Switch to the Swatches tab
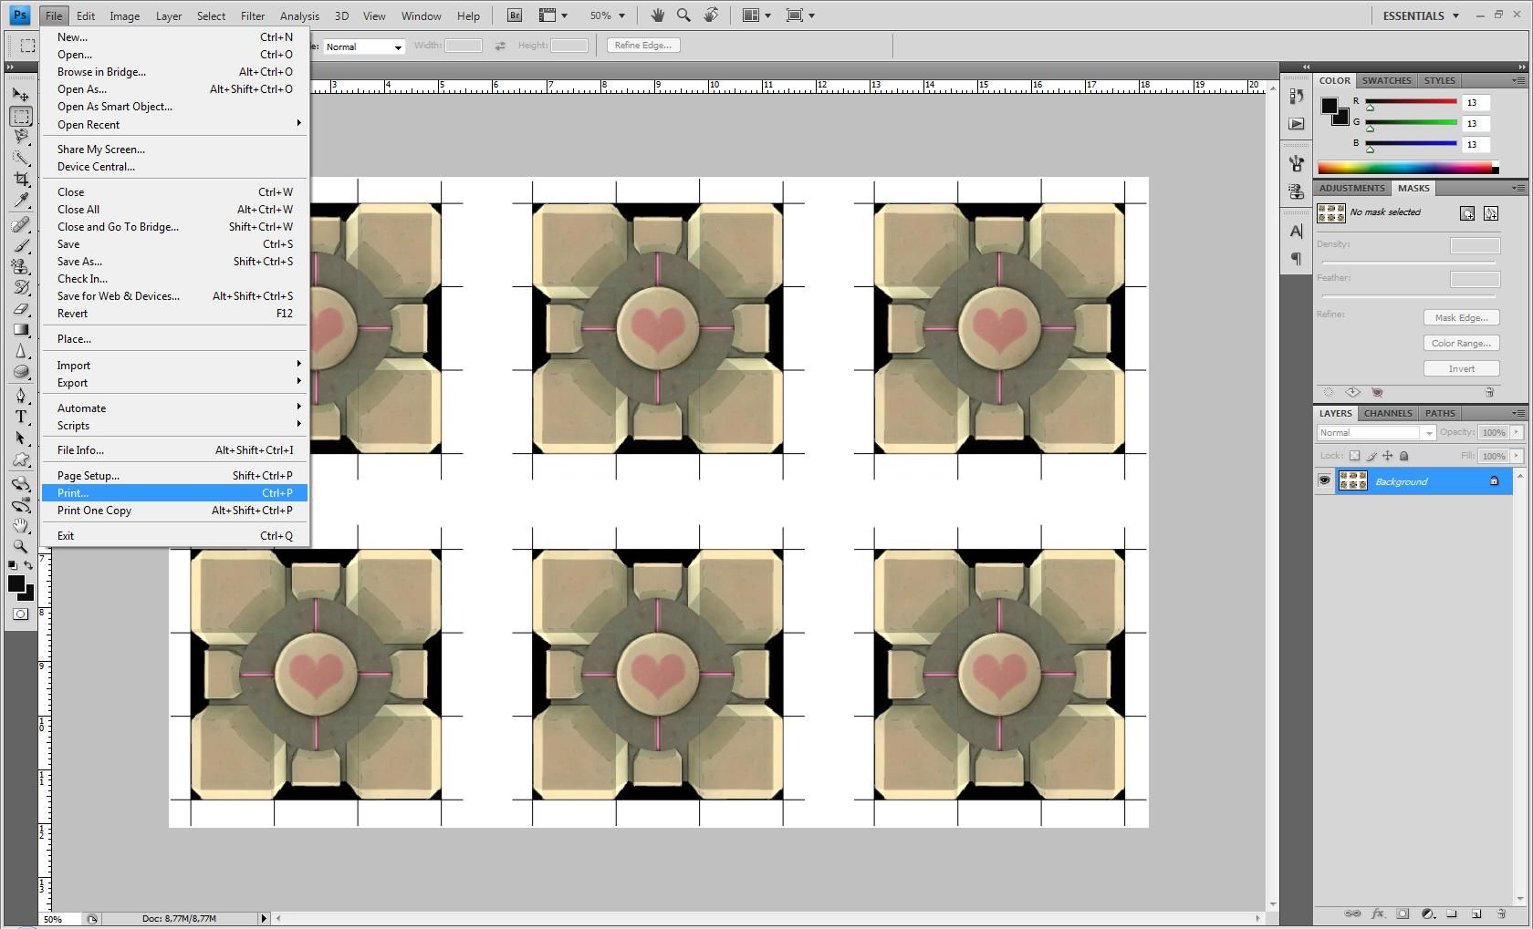The width and height of the screenshot is (1533, 929). tap(1387, 80)
